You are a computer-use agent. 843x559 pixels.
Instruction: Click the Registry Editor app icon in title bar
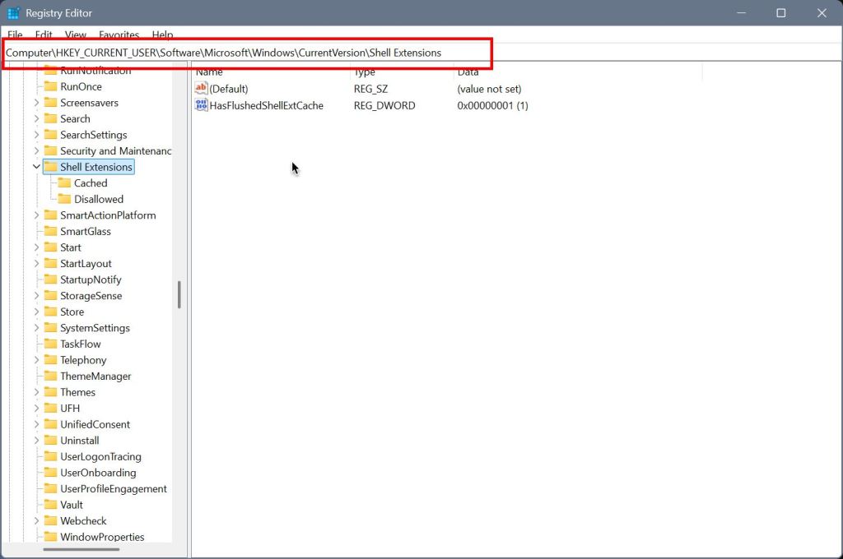13,13
